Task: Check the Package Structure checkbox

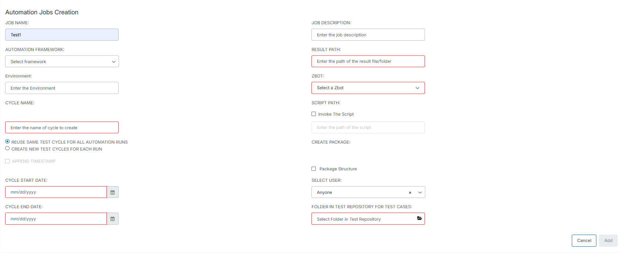Action: tap(314, 169)
